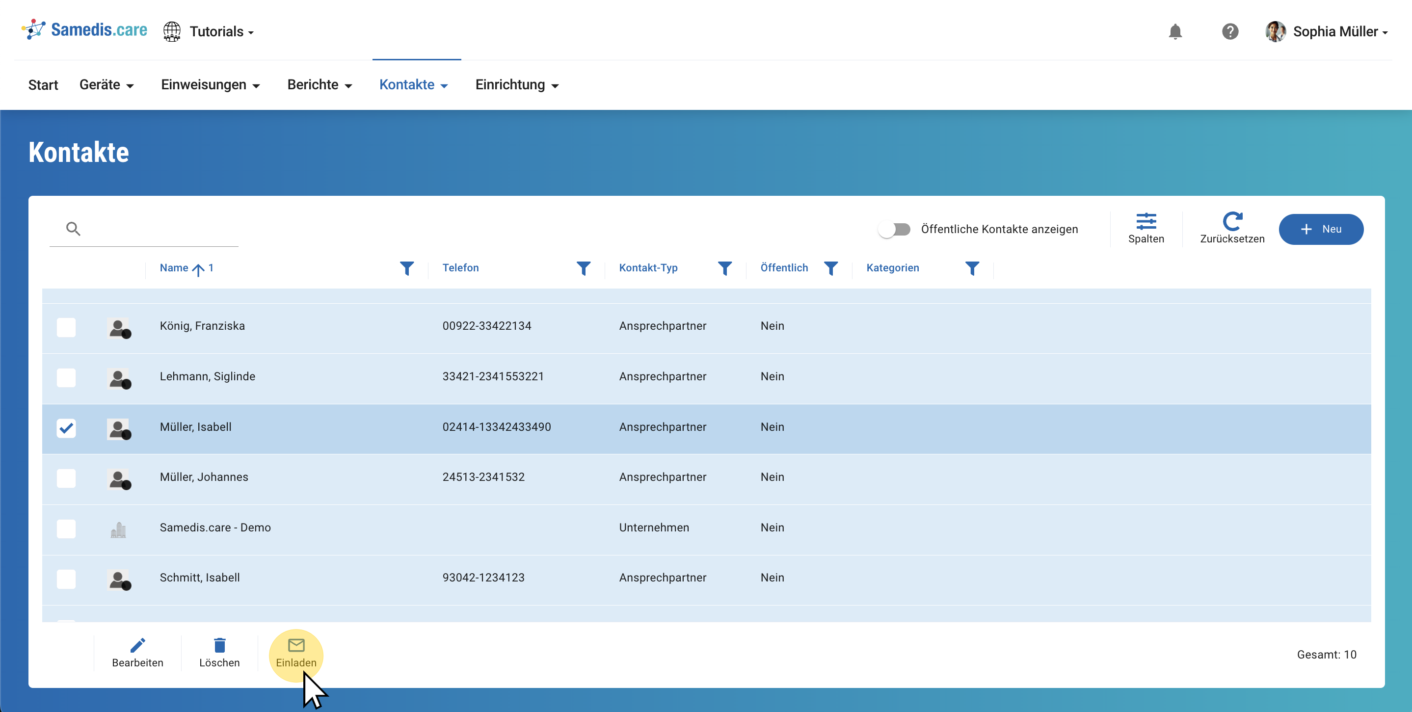This screenshot has width=1412, height=712.
Task: Uncheck the Müller, Isabell checkbox
Action: 66,428
